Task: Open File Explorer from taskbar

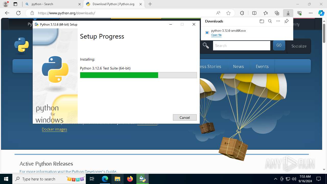Action: point(117,179)
